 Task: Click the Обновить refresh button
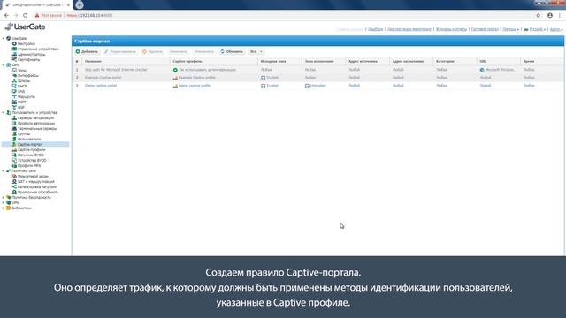[232, 51]
